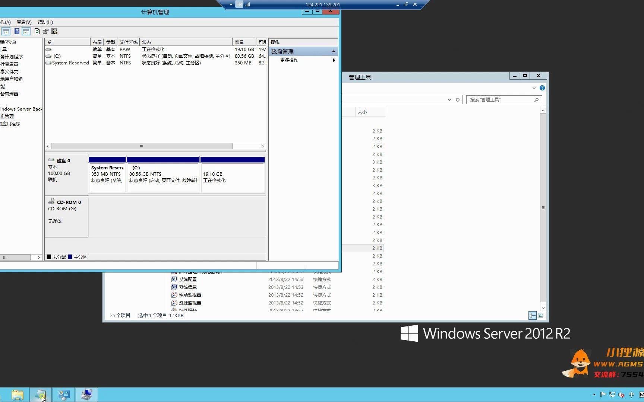Click 更多操作 in the actions pane
Screen dimensions: 644x402
pos(289,60)
